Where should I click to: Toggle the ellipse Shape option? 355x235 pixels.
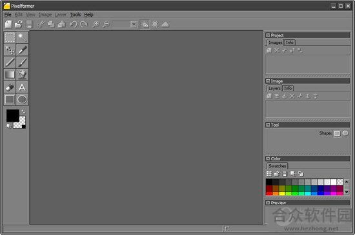pos(345,133)
